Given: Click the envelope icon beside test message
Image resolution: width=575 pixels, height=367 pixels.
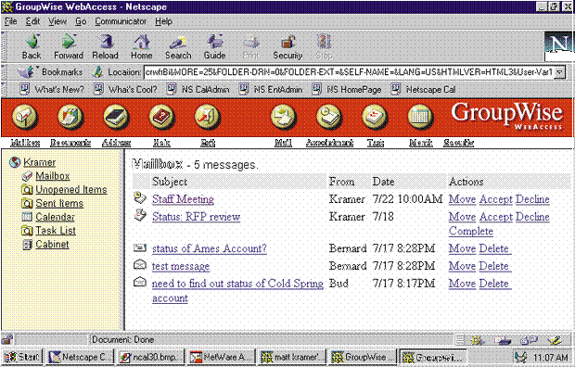Looking at the screenshot, I should [140, 264].
